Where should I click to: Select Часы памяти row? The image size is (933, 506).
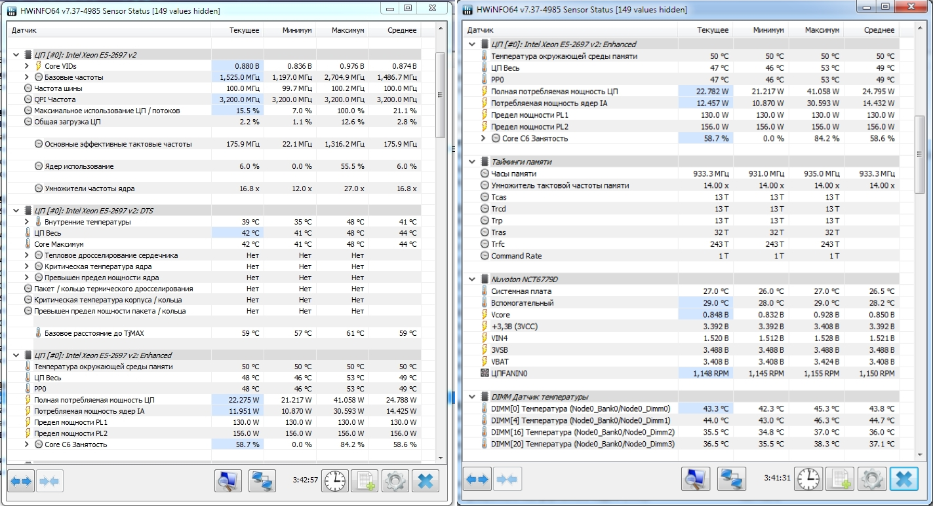point(682,173)
